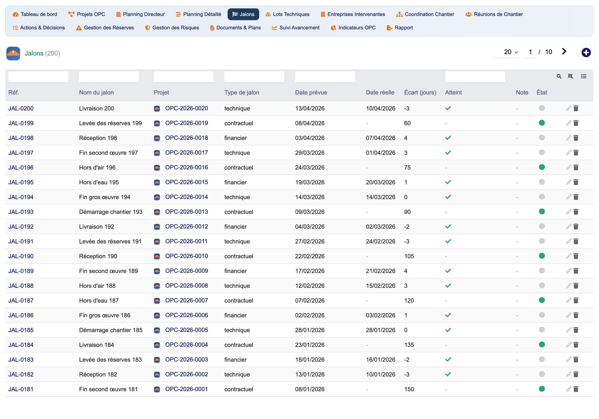This screenshot has height=419, width=599.
Task: Delete jalon JAL-0183 with trash icon
Action: pyautogui.click(x=576, y=360)
